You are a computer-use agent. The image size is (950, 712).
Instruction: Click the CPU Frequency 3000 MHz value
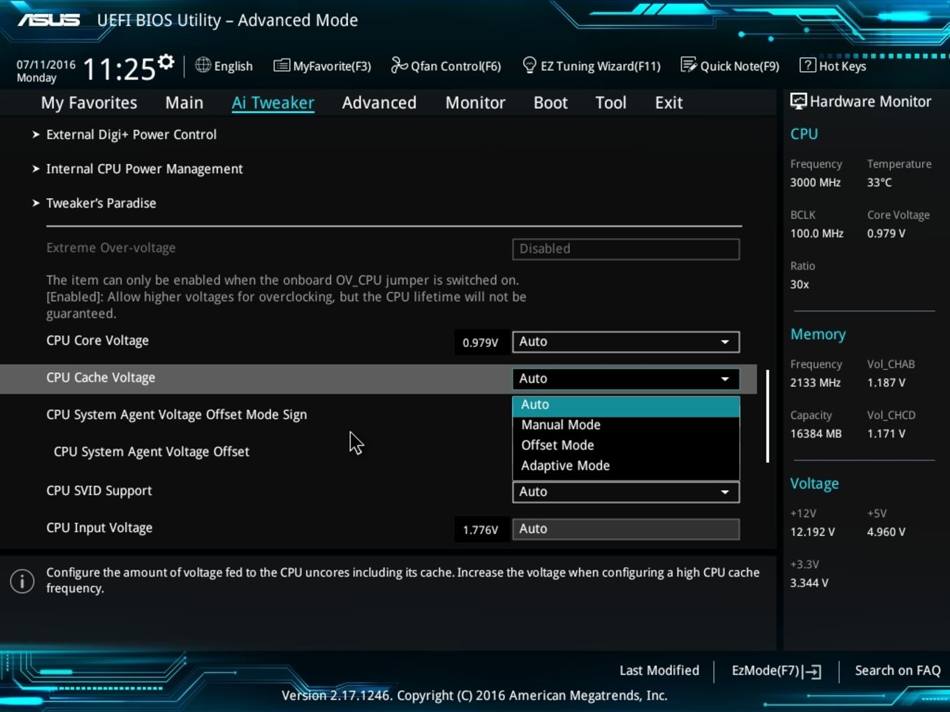tap(815, 182)
